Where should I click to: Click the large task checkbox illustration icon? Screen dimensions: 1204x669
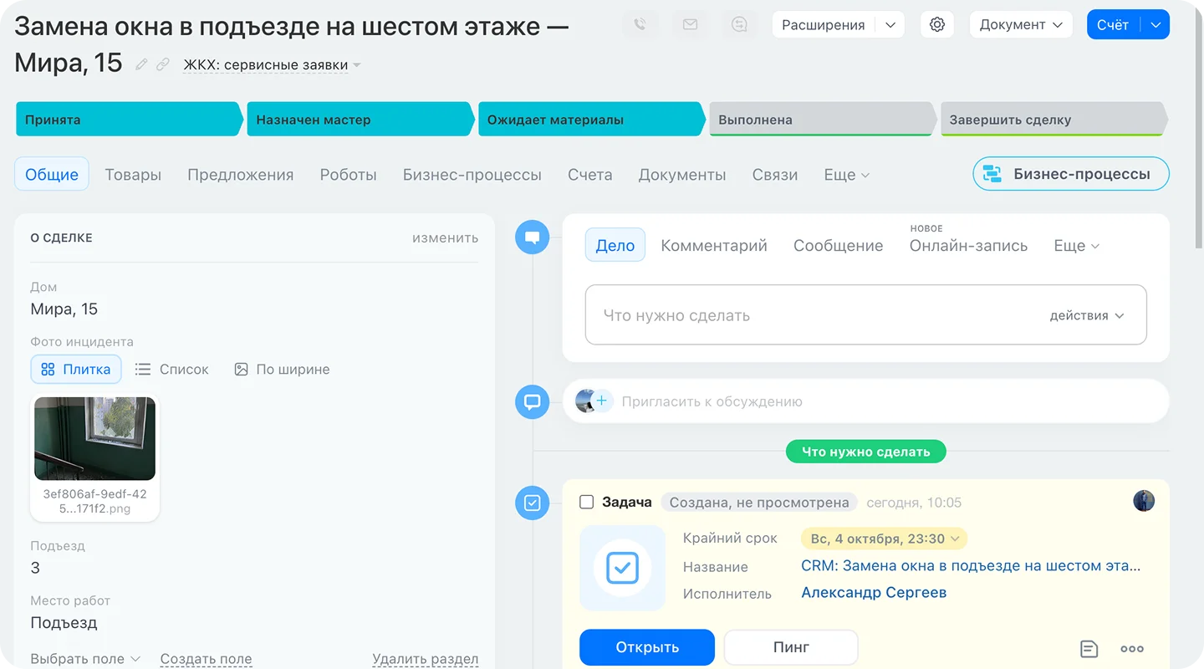coord(622,568)
